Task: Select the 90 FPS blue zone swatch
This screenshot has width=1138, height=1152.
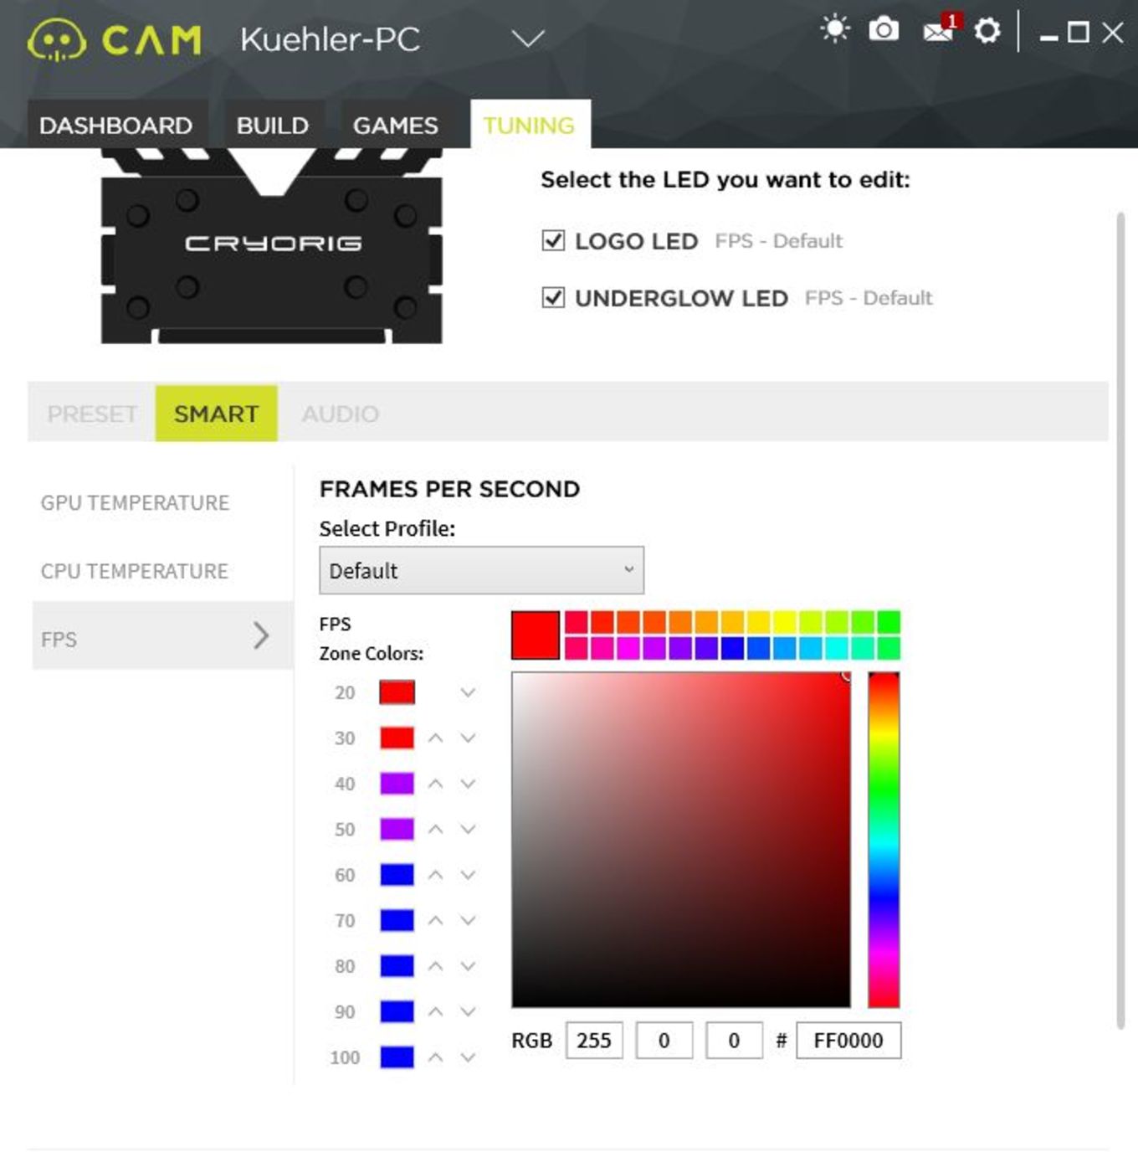Action: [397, 1011]
